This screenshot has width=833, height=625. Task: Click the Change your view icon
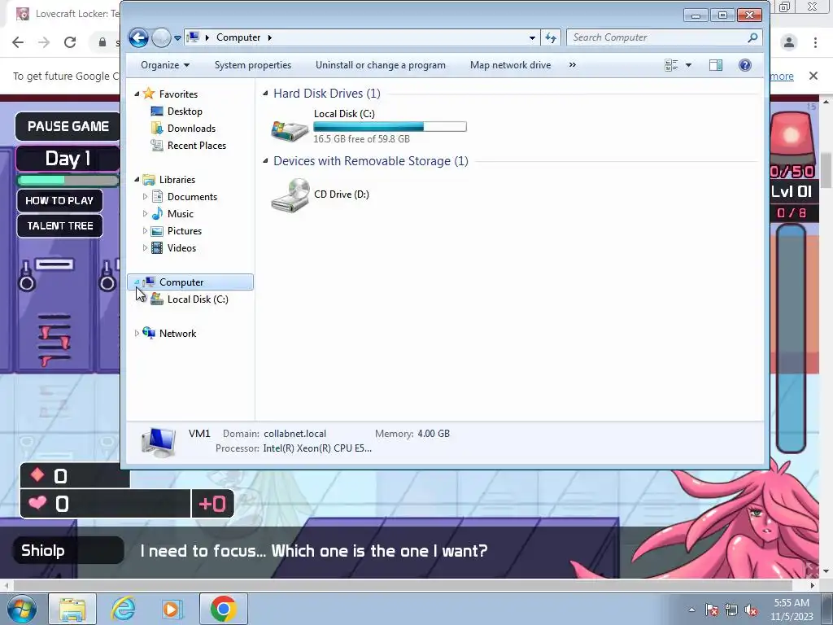pos(671,65)
